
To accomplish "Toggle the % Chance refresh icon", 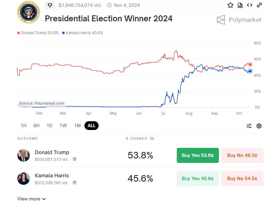I will tap(152, 138).
